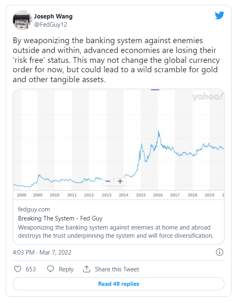Click the article description text in card
Screen dimensions: 236x303
coord(116,232)
